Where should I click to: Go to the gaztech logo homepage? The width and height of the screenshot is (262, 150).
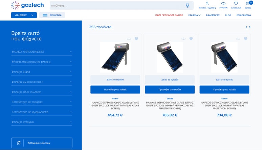pyautogui.click(x=27, y=5)
